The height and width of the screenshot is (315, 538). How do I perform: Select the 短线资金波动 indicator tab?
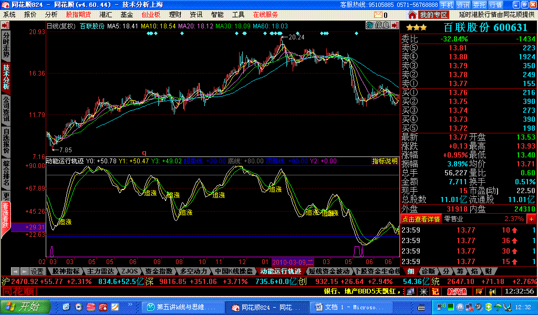tap(329, 271)
